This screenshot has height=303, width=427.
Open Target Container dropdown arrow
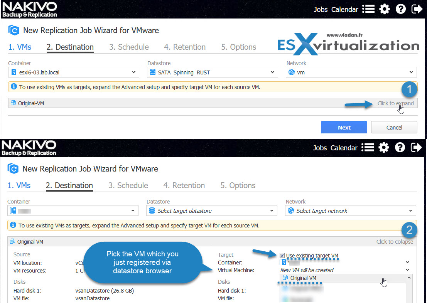click(x=407, y=263)
